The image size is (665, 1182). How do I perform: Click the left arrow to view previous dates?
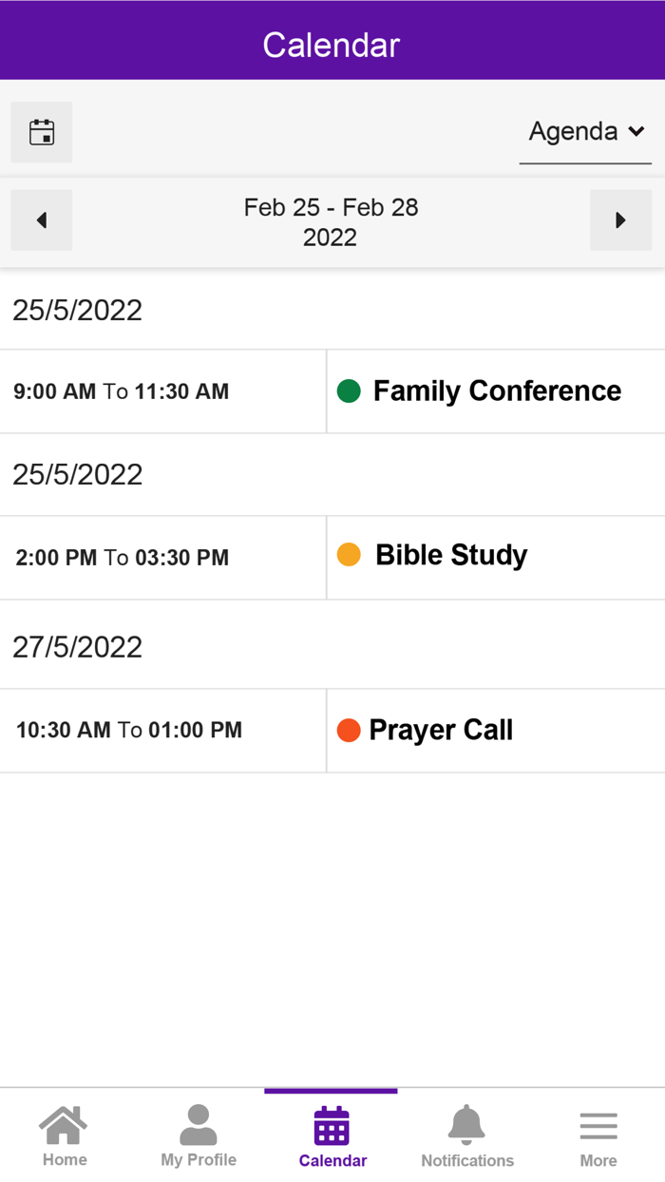click(41, 219)
